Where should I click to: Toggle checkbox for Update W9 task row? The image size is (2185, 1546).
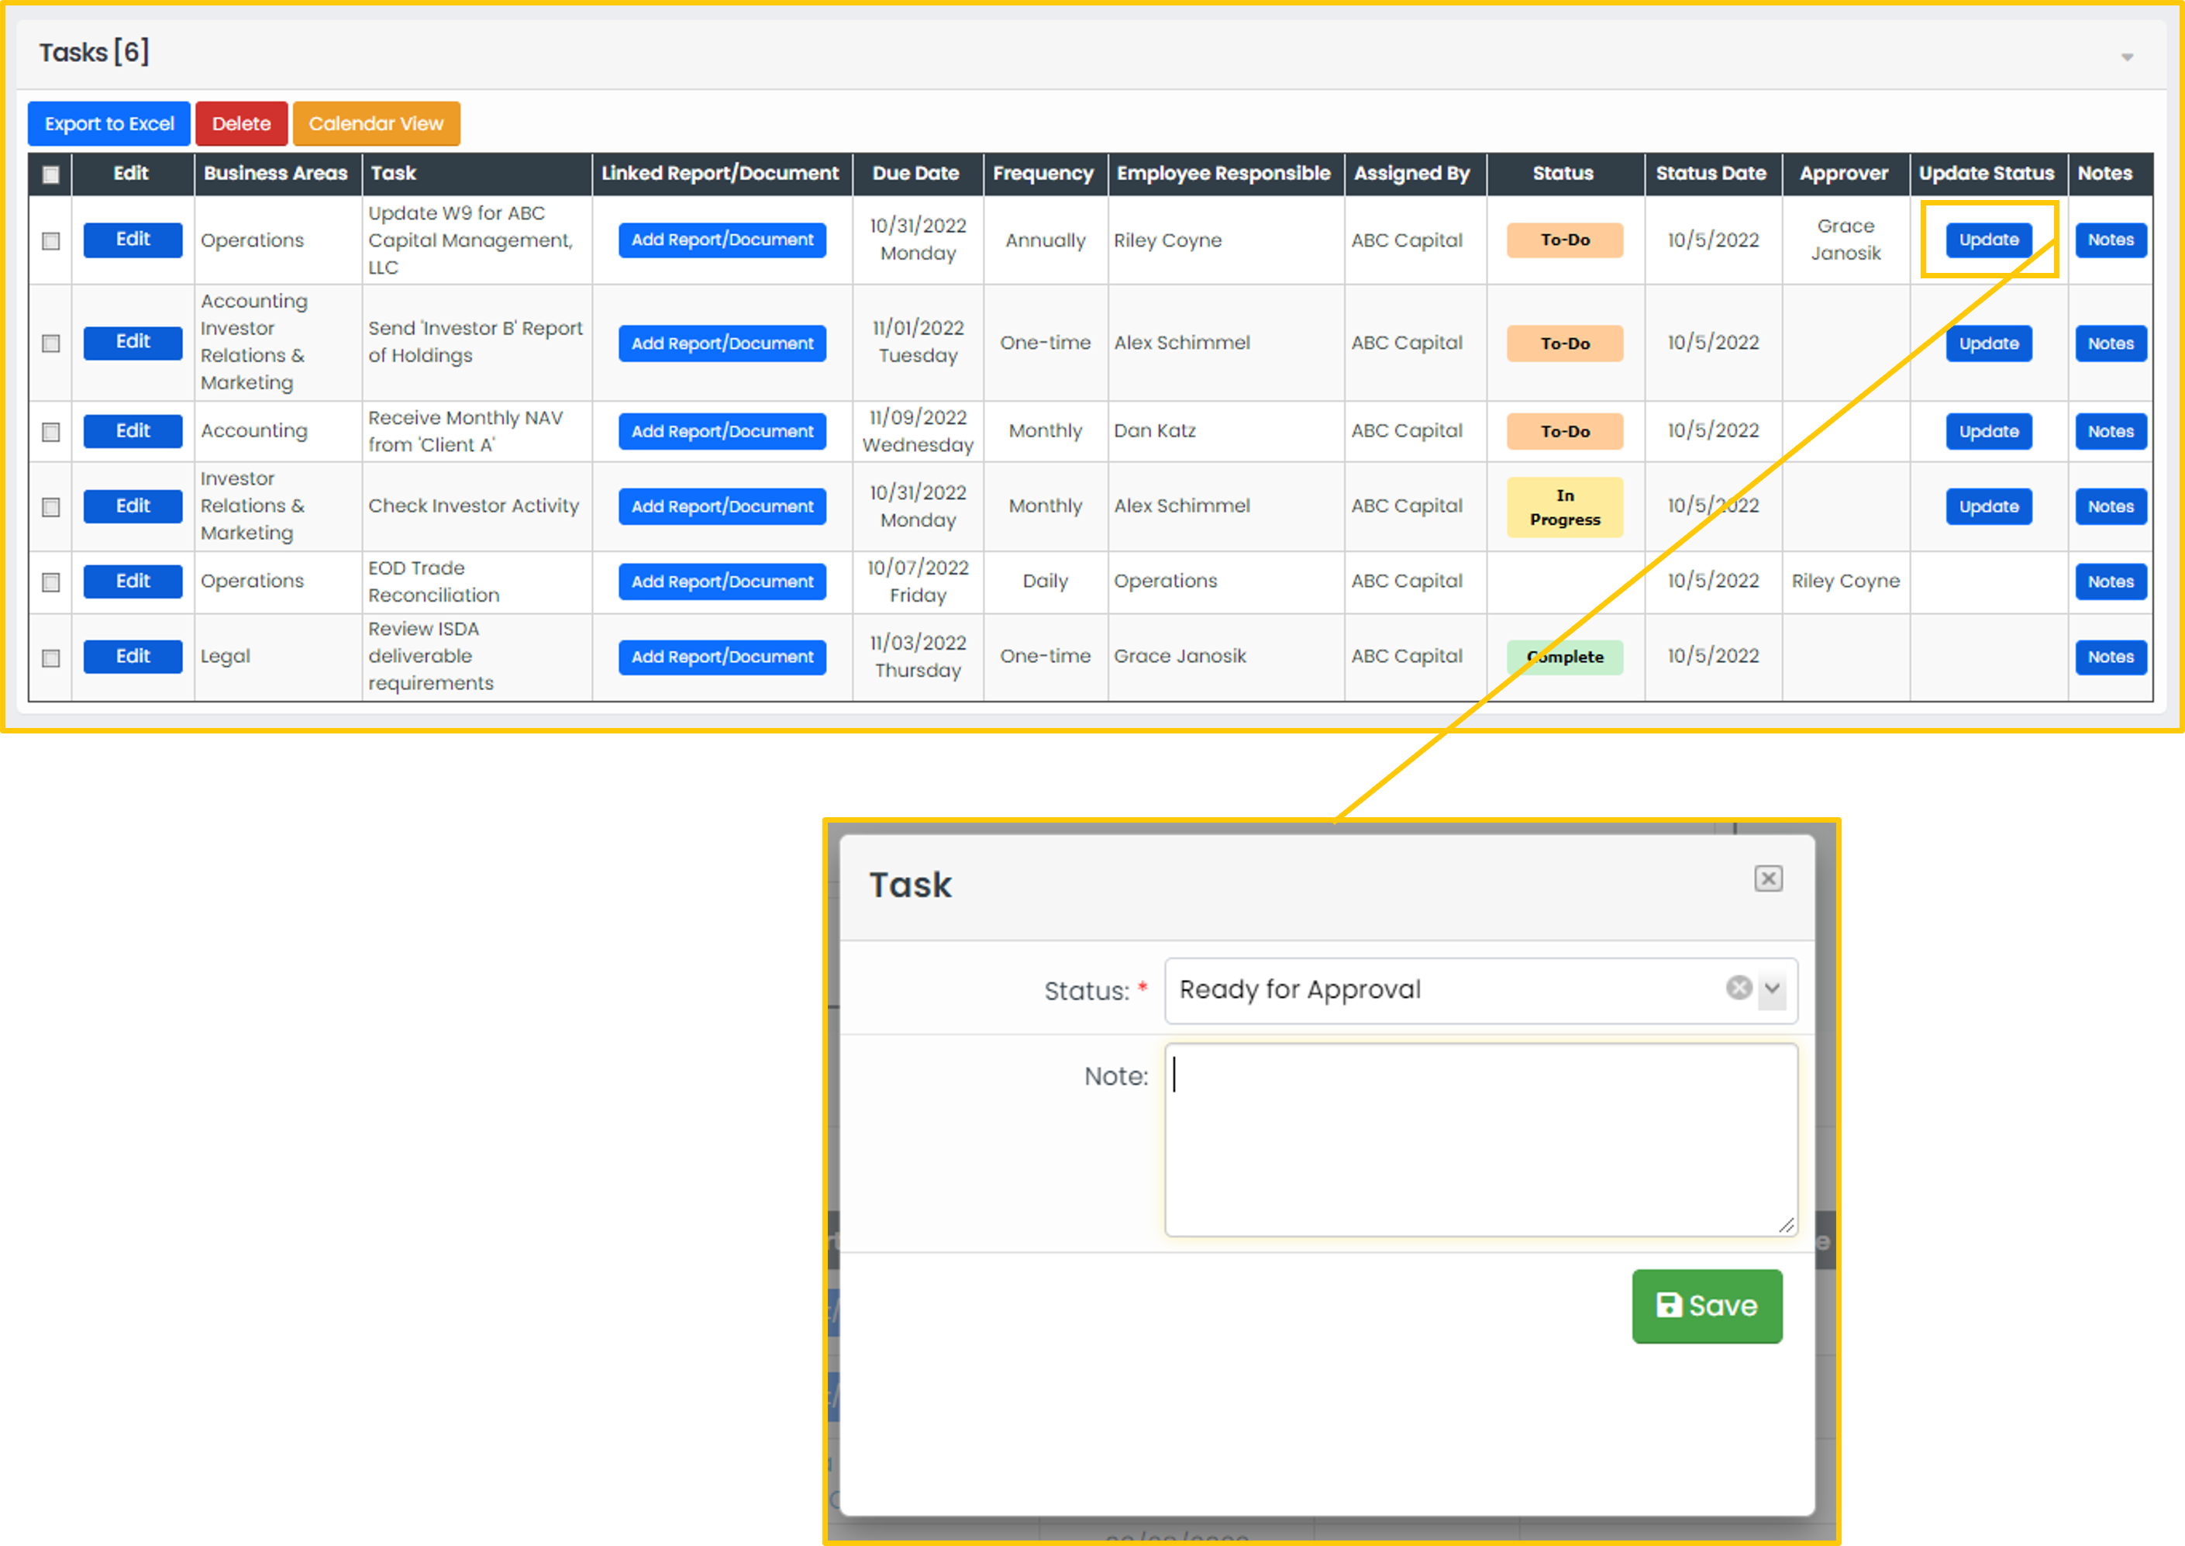coord(50,241)
